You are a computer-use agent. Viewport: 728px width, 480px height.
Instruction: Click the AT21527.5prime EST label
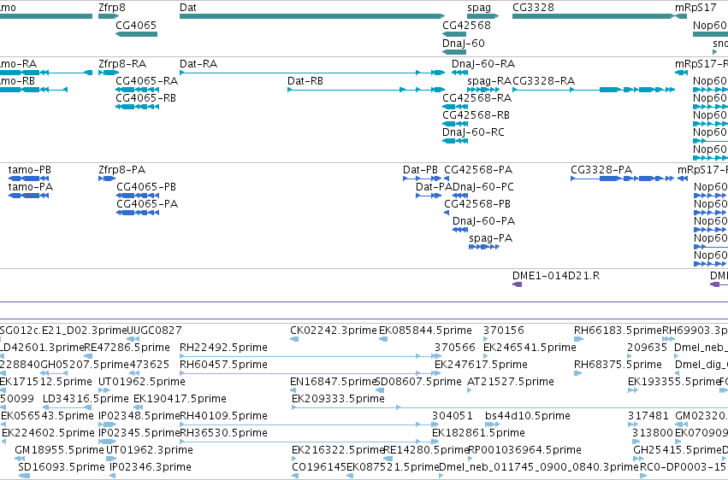tap(510, 382)
